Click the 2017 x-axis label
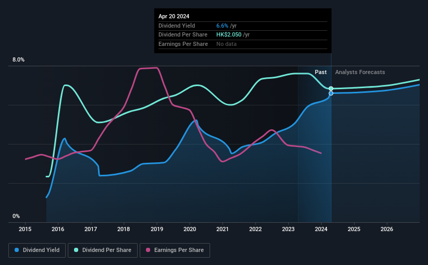This screenshot has width=428, height=265. click(91, 229)
